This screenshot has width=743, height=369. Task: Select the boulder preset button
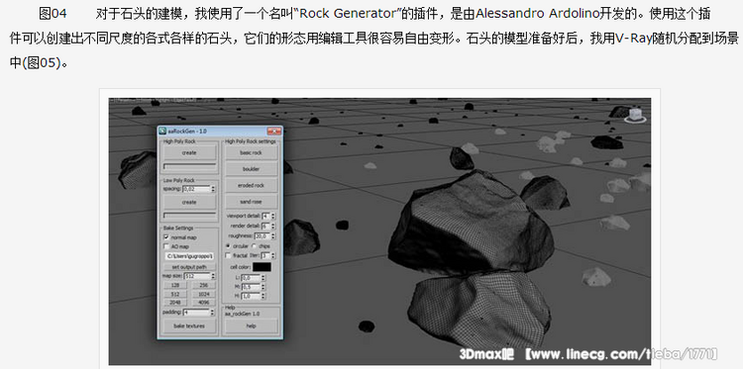252,169
